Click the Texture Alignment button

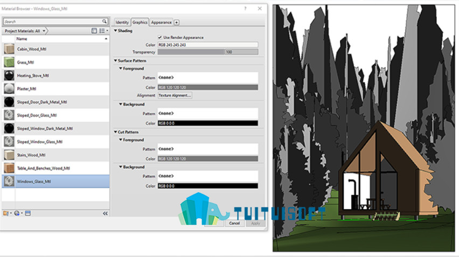pyautogui.click(x=175, y=95)
